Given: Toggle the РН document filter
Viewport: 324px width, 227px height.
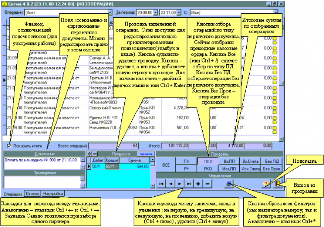Looking at the screenshot, I should pyautogui.click(x=186, y=169).
